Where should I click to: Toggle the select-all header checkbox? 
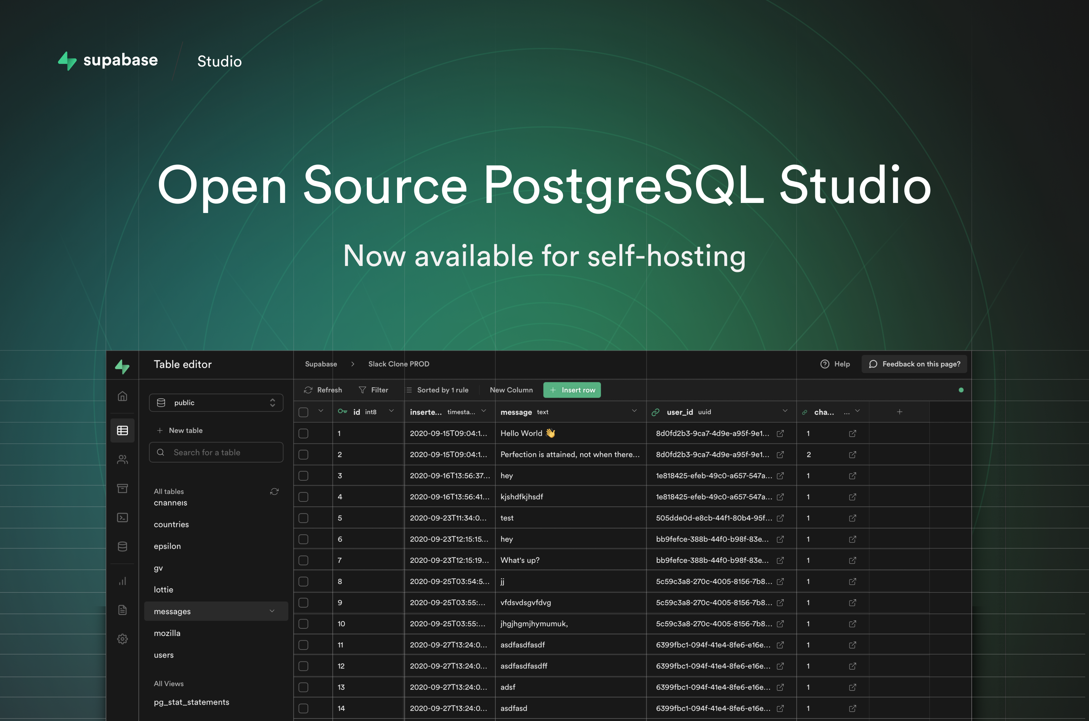coord(303,412)
